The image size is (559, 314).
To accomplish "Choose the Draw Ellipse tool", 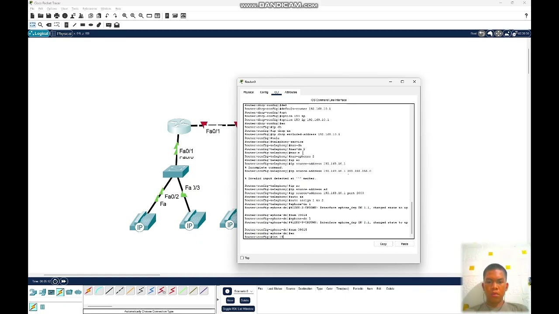I will coord(91,25).
